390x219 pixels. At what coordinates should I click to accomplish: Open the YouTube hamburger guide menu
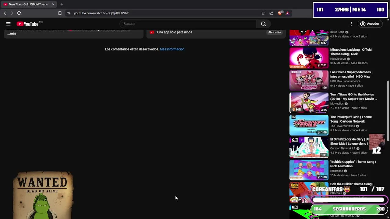coord(8,24)
